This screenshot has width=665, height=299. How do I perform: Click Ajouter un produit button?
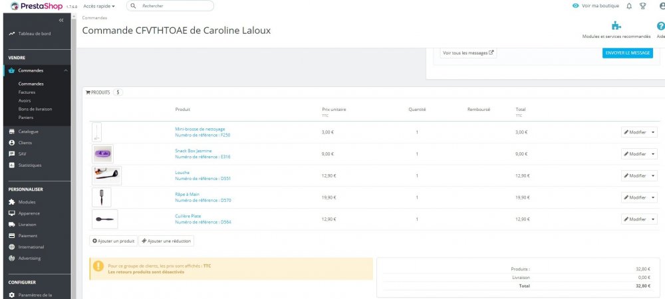coord(113,241)
